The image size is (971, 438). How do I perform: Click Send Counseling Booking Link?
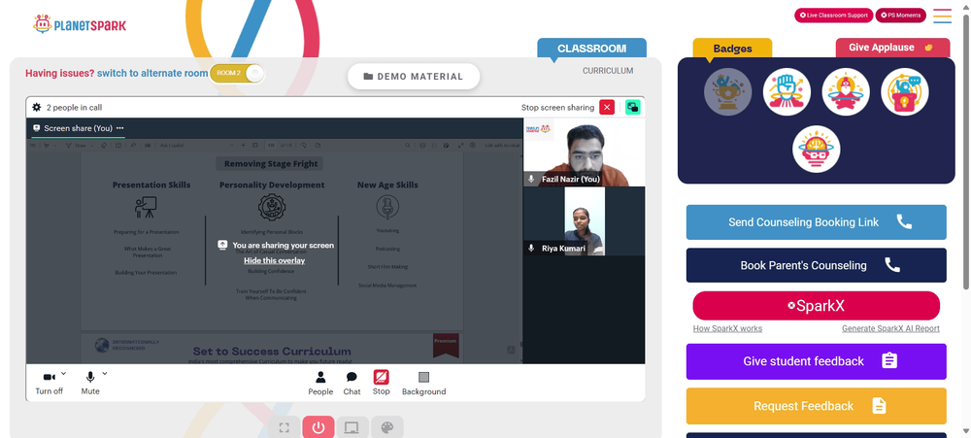coord(817,221)
